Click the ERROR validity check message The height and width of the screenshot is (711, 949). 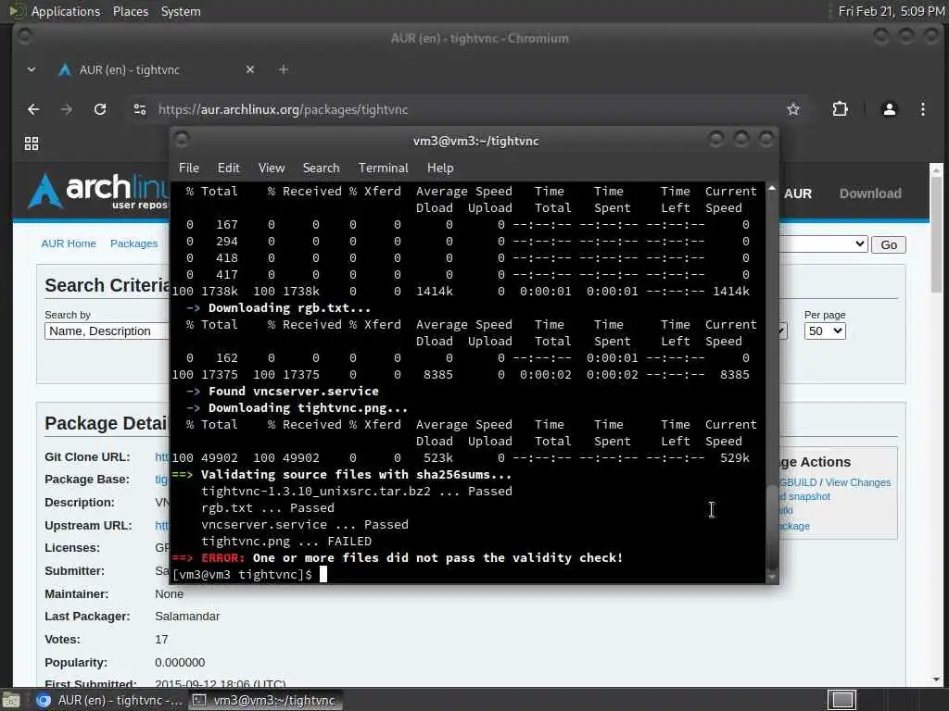(397, 557)
